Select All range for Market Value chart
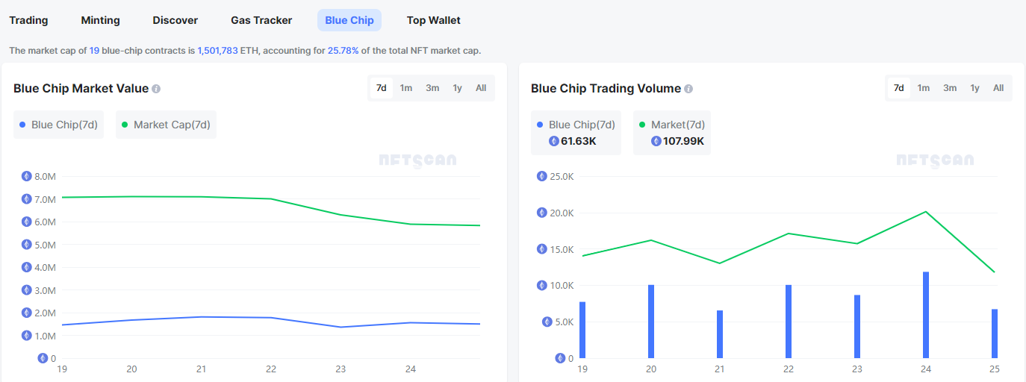The height and width of the screenshot is (382, 1026). pos(481,88)
